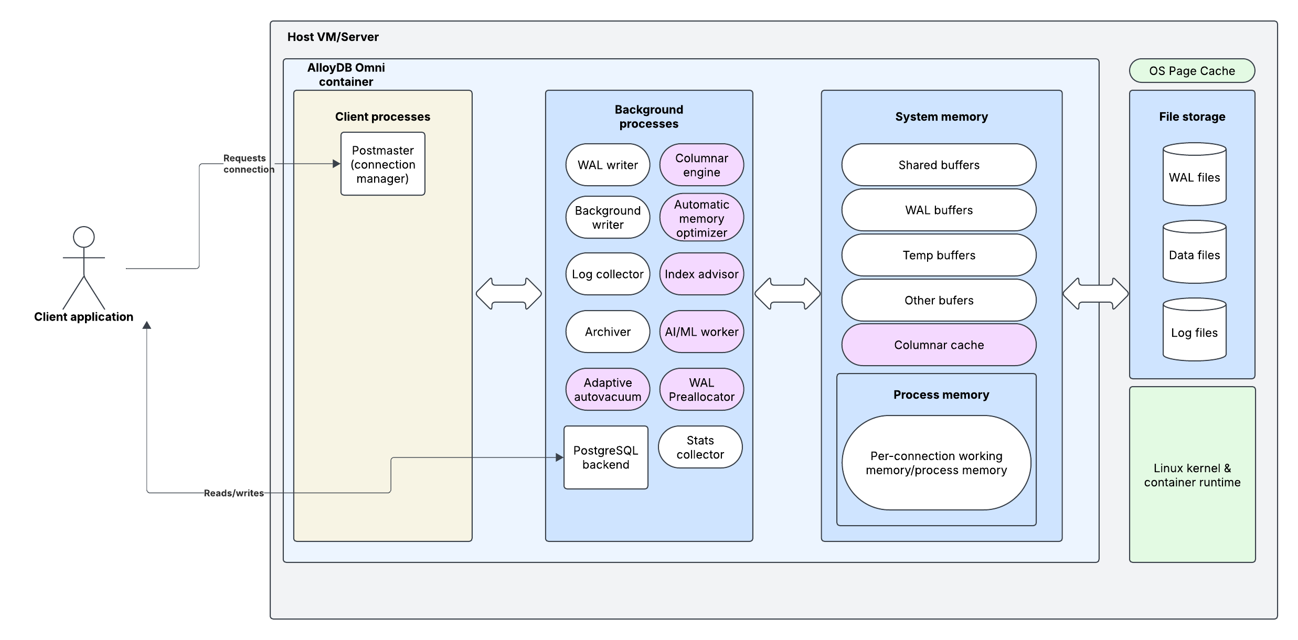Select the Index advisor node
Viewport: 1298px width, 640px height.
(701, 274)
